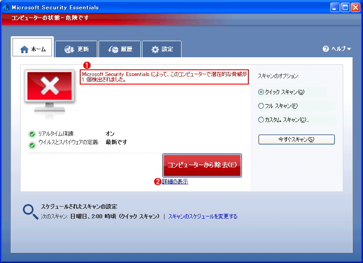Close the Security Essentials window

click(x=355, y=8)
